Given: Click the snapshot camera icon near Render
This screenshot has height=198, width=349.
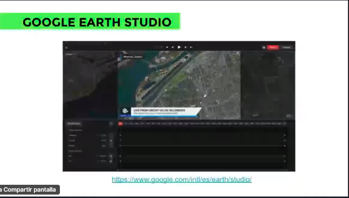Looking at the screenshot, I should click(264, 48).
